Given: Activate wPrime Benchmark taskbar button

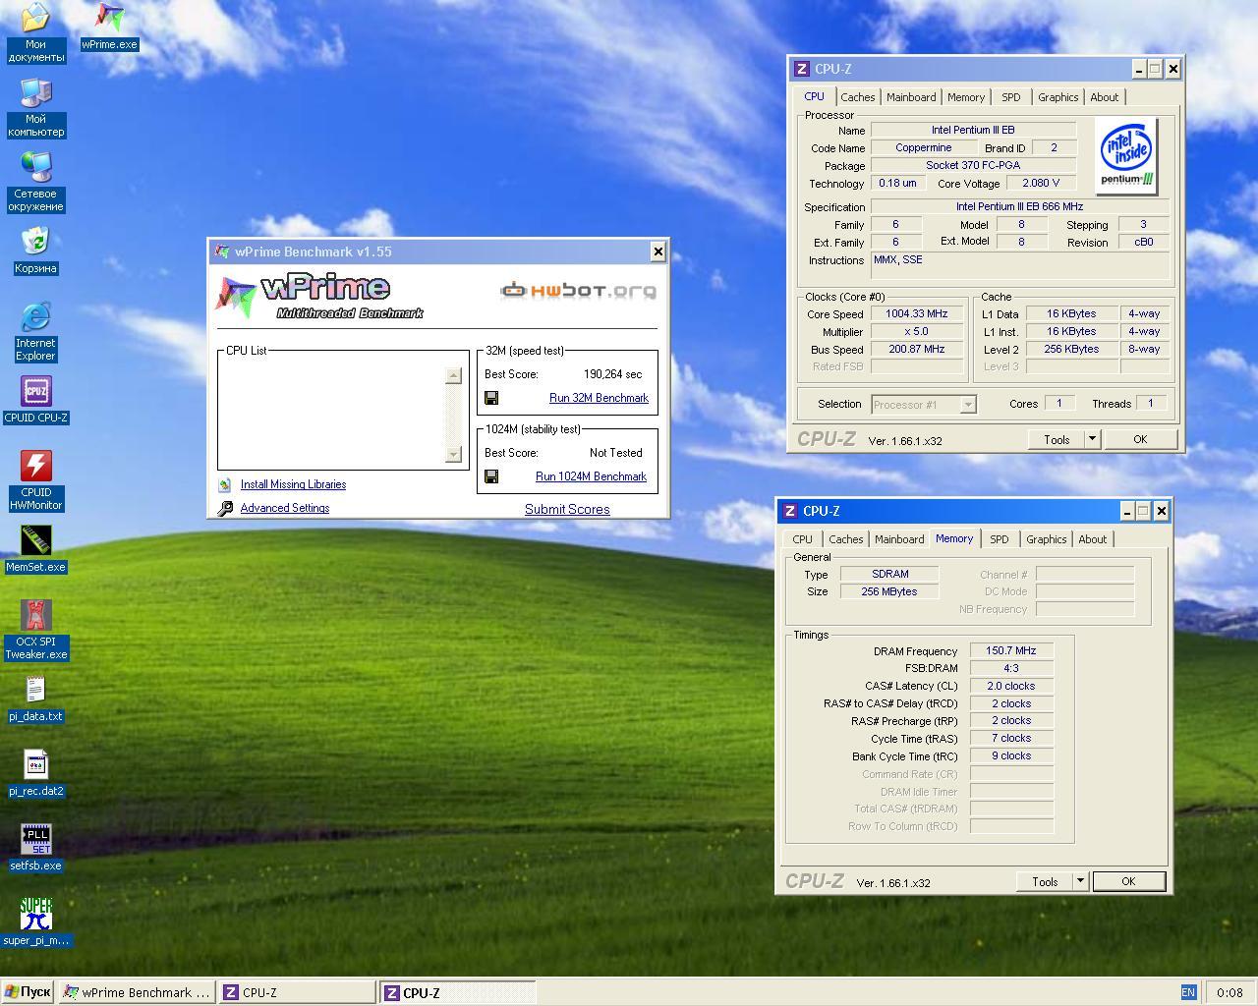Looking at the screenshot, I should [x=137, y=992].
